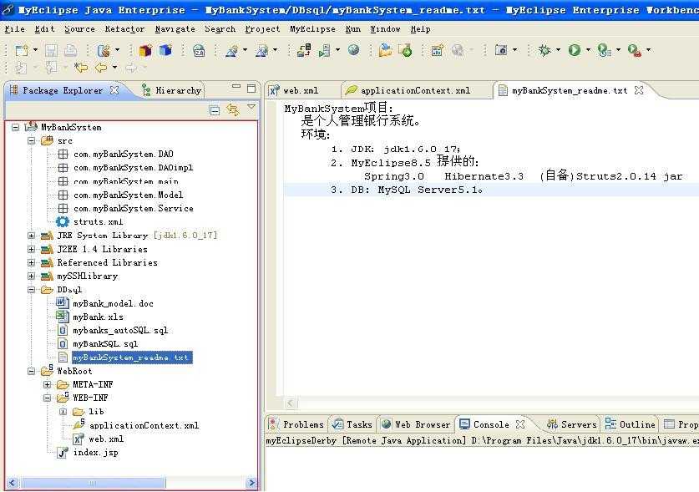The image size is (699, 492).
Task: Click the struts.xml gear file icon
Action: click(x=63, y=221)
